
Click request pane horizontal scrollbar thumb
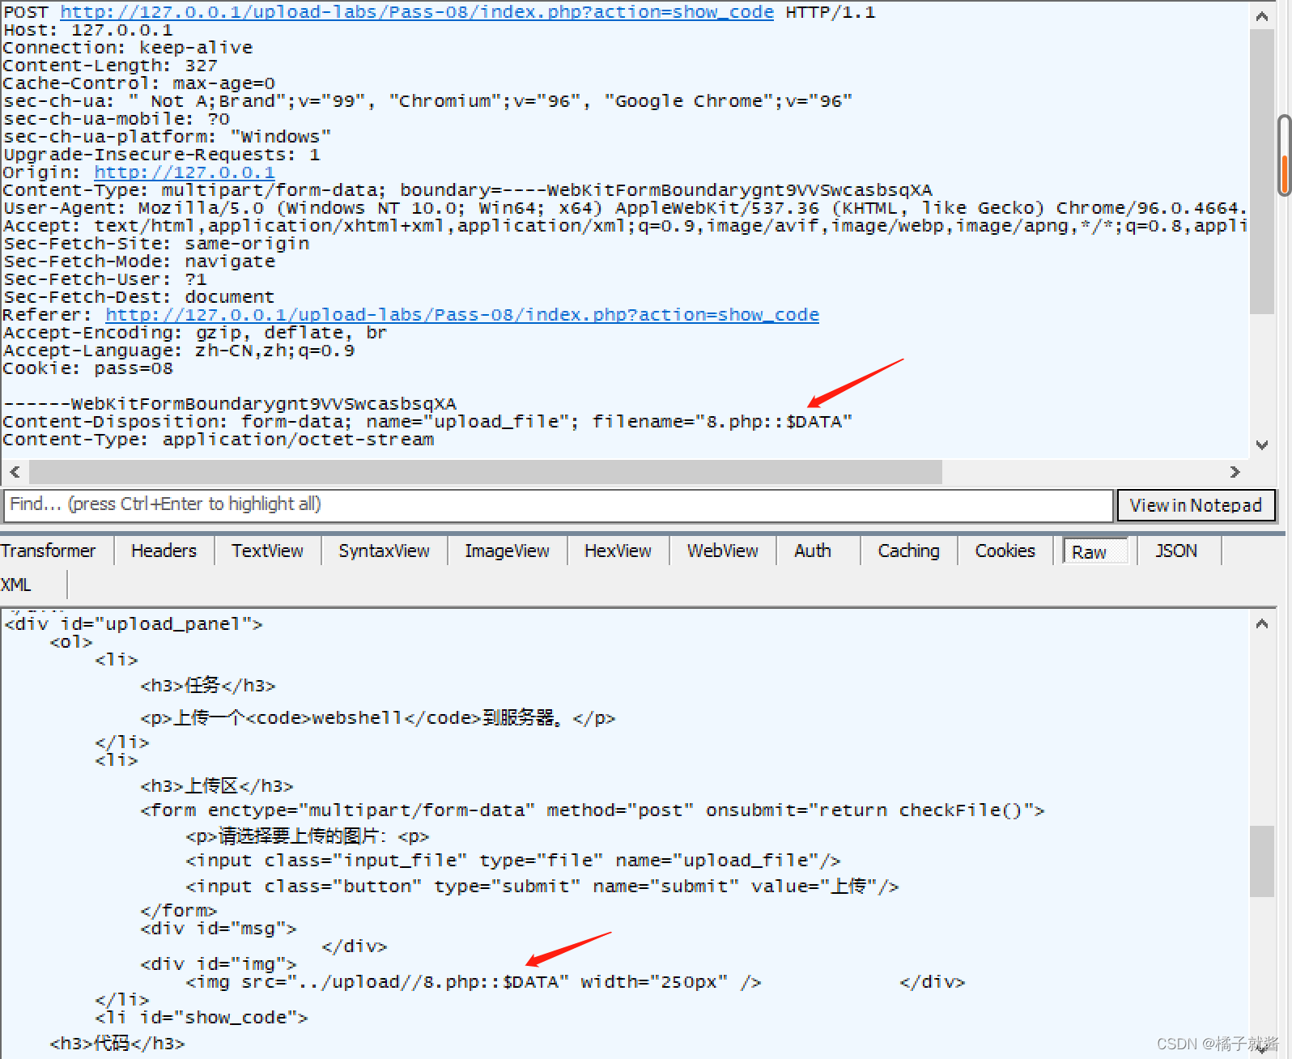(486, 472)
